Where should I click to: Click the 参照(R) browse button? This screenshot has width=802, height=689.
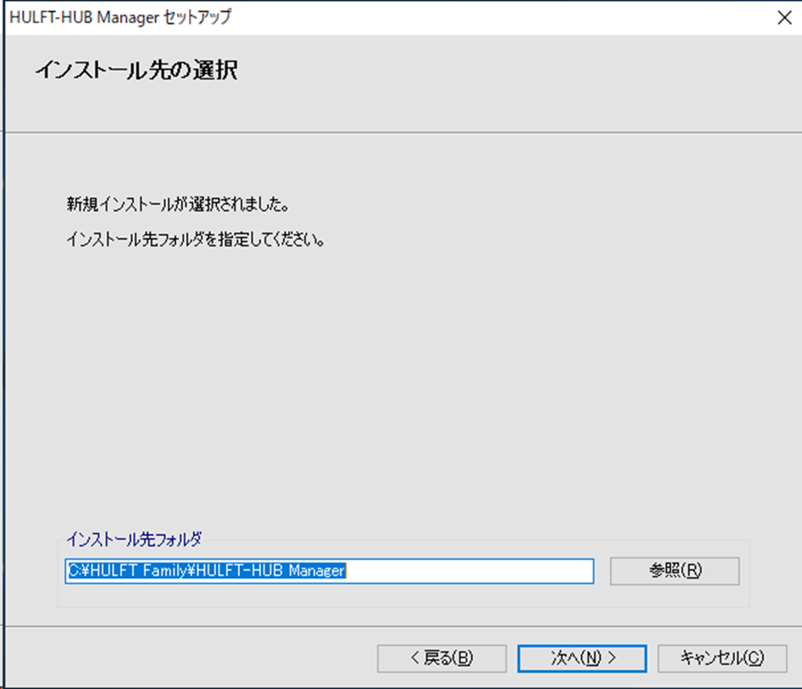click(x=674, y=571)
